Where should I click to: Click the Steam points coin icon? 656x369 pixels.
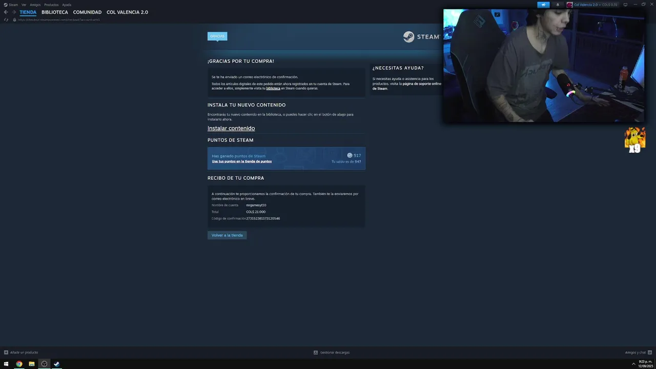coord(350,155)
